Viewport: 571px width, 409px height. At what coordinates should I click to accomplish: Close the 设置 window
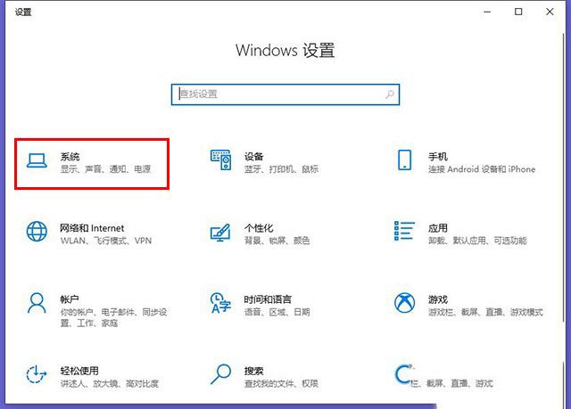(550, 12)
